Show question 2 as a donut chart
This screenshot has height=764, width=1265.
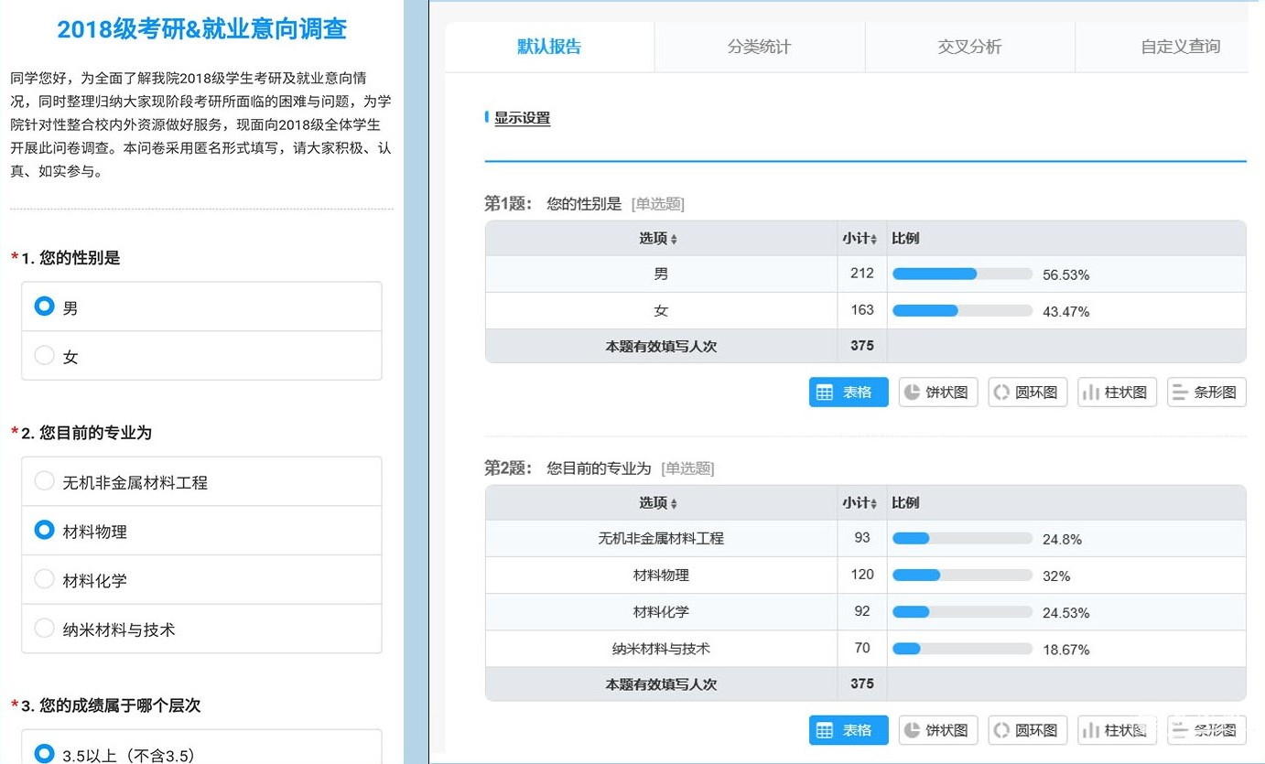(x=1027, y=730)
